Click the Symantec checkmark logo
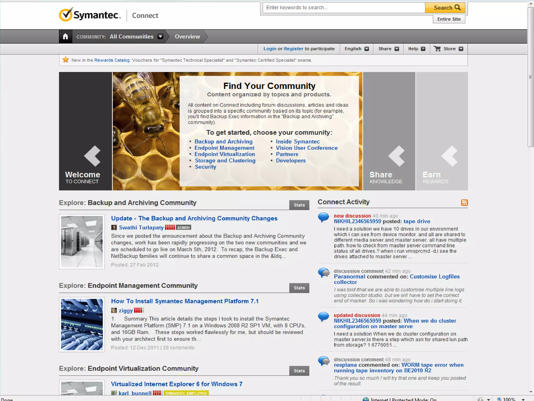The height and width of the screenshot is (401, 534). [65, 15]
